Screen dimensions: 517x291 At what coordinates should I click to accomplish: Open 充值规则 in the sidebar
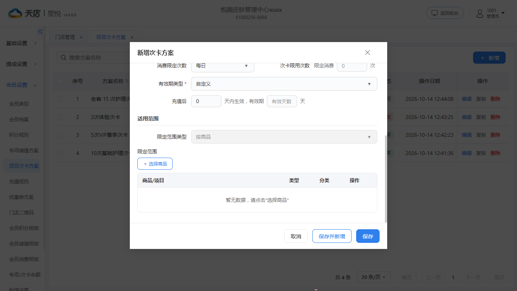19,181
